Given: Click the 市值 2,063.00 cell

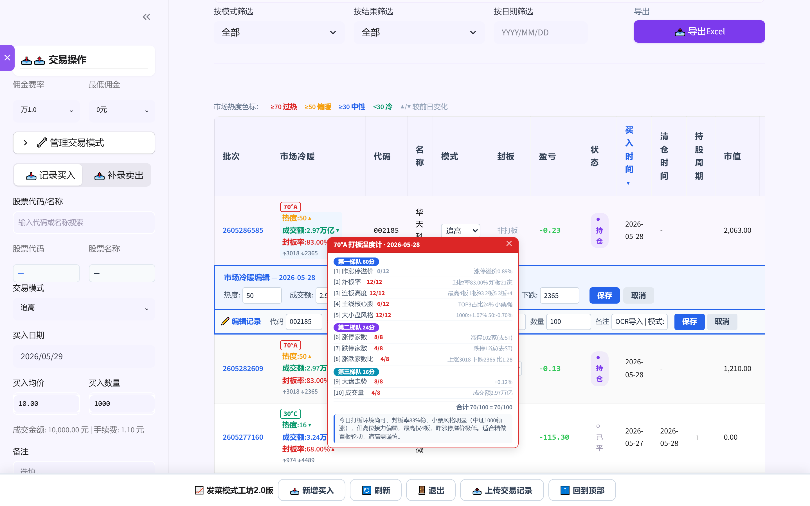Looking at the screenshot, I should [x=737, y=230].
